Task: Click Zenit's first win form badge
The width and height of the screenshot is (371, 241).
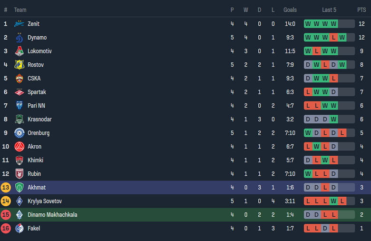Action: 308,24
